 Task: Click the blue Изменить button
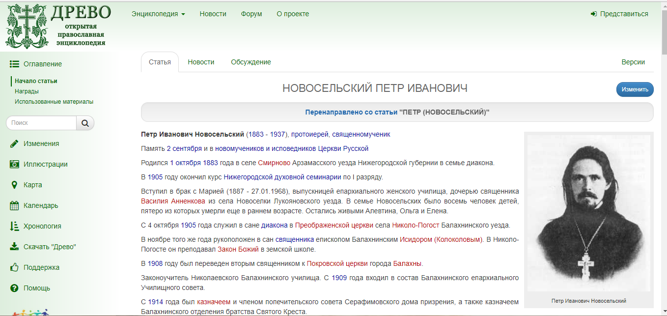click(x=635, y=89)
